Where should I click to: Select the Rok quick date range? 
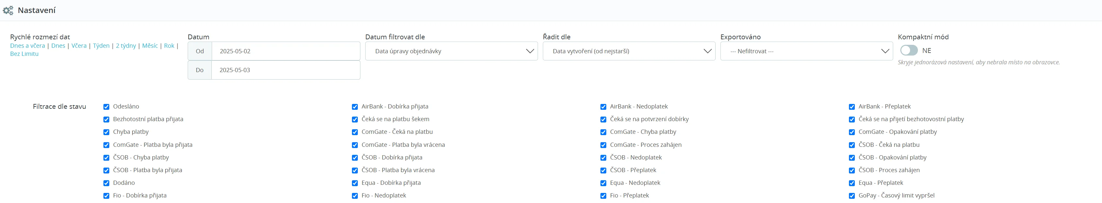click(x=169, y=46)
